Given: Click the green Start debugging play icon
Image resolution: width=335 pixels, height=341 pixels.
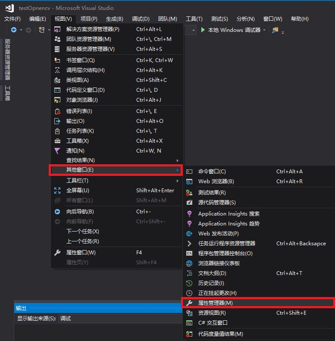Looking at the screenshot, I should (x=203, y=30).
